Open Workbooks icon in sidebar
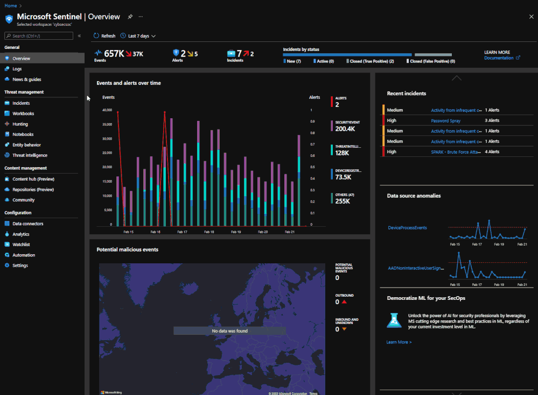Image resolution: width=538 pixels, height=395 pixels. (x=7, y=113)
